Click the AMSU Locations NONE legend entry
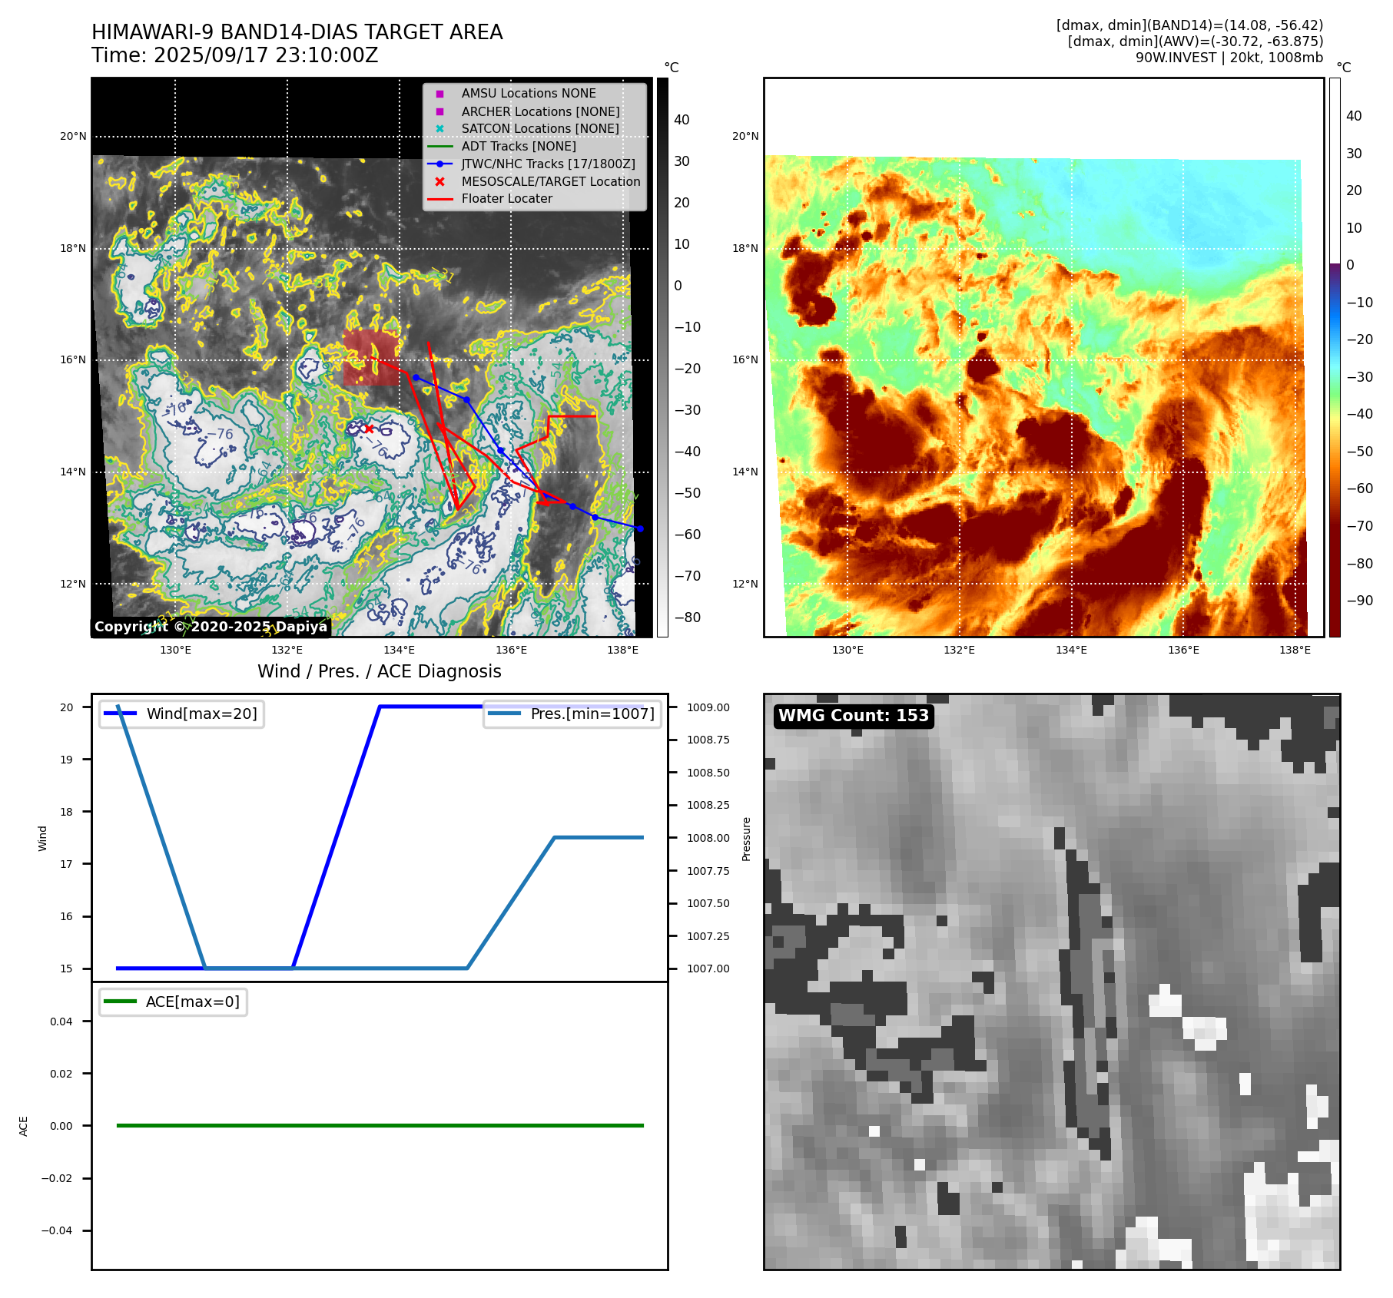The height and width of the screenshot is (1298, 1393). click(x=529, y=93)
